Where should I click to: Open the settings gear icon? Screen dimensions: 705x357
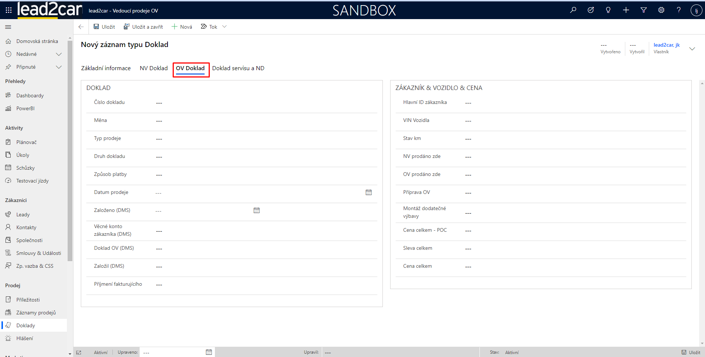pos(661,10)
